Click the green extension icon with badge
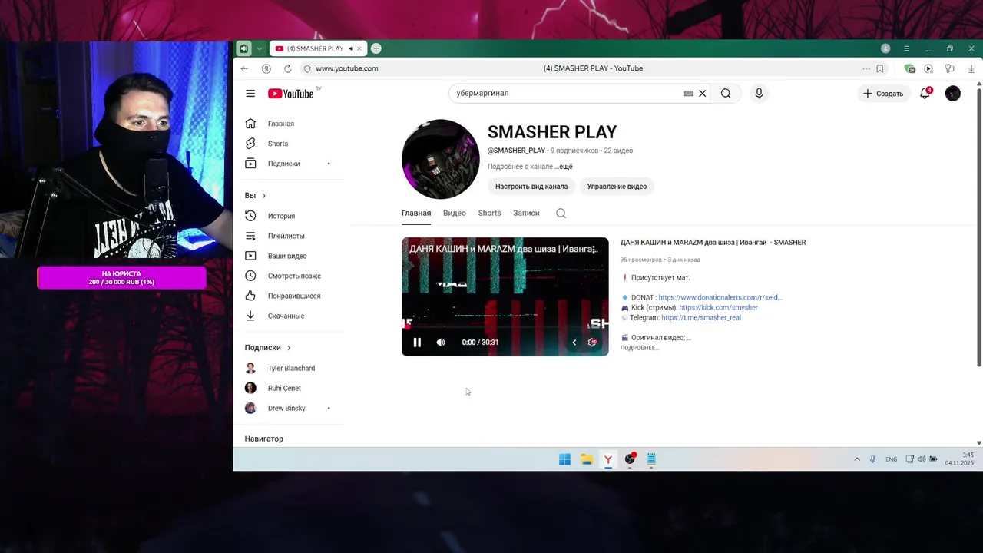This screenshot has height=553, width=983. coord(910,68)
